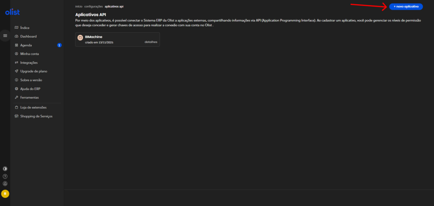Click the Olist logo
This screenshot has height=206, width=434.
point(12,12)
